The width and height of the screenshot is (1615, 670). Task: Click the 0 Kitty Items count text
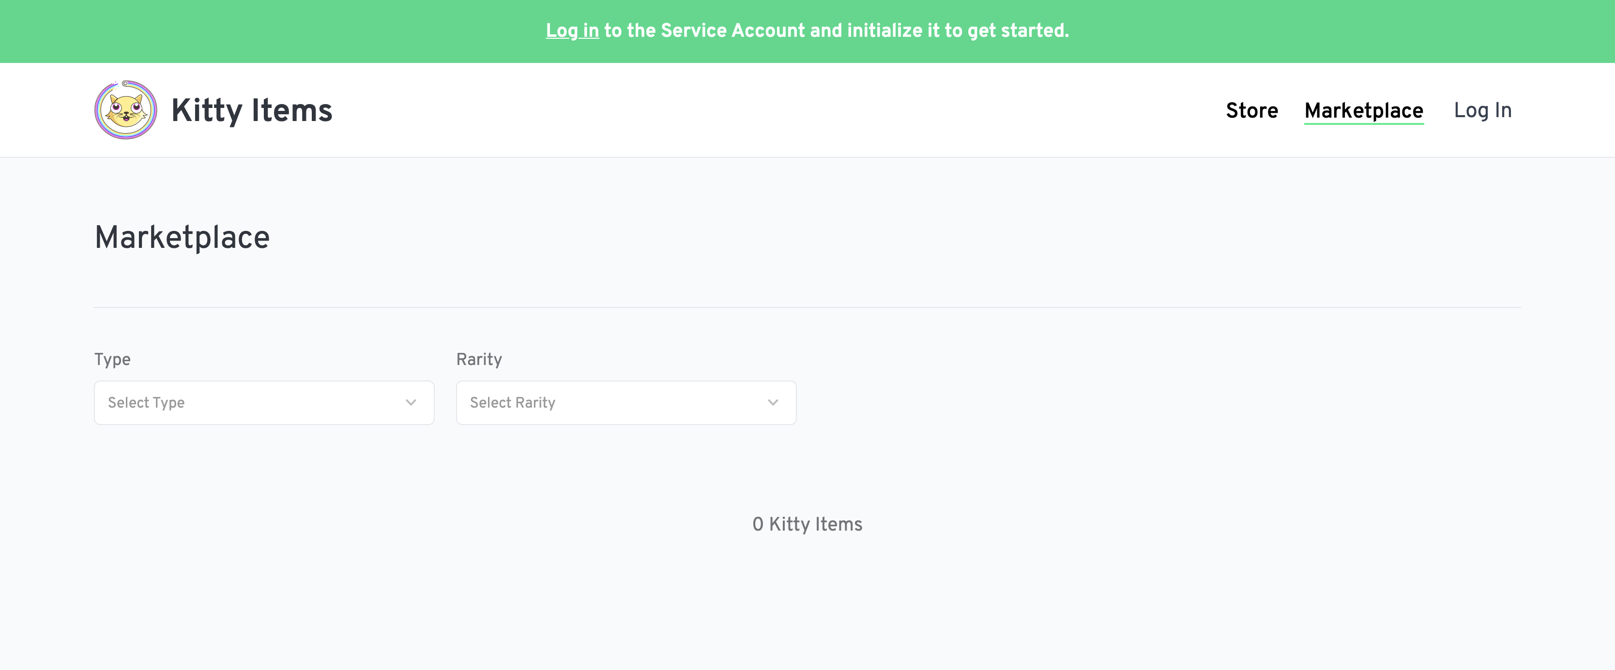(x=807, y=524)
